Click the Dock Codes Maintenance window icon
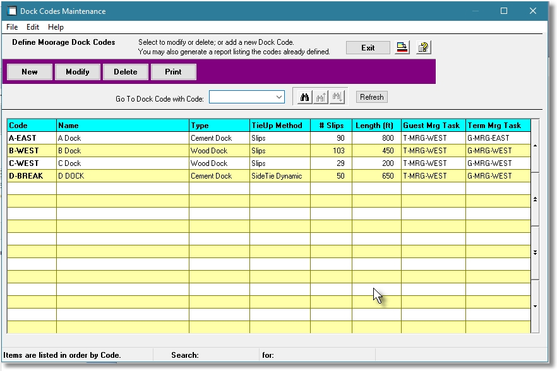 [x=11, y=11]
